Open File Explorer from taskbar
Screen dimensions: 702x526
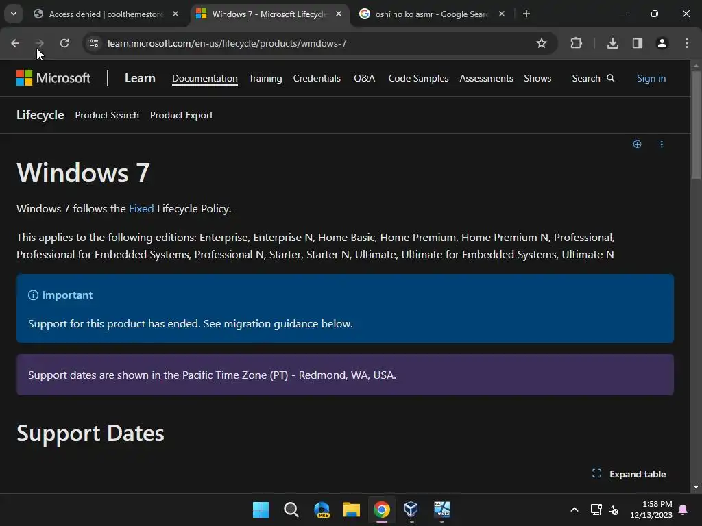pyautogui.click(x=352, y=510)
